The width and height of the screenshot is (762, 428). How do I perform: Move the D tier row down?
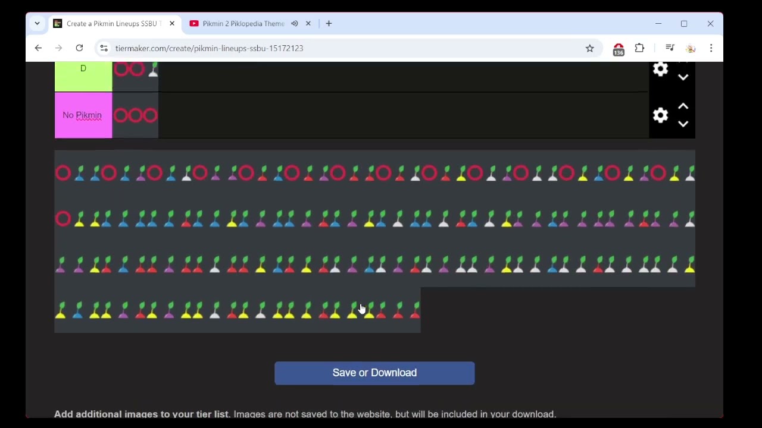(x=683, y=77)
